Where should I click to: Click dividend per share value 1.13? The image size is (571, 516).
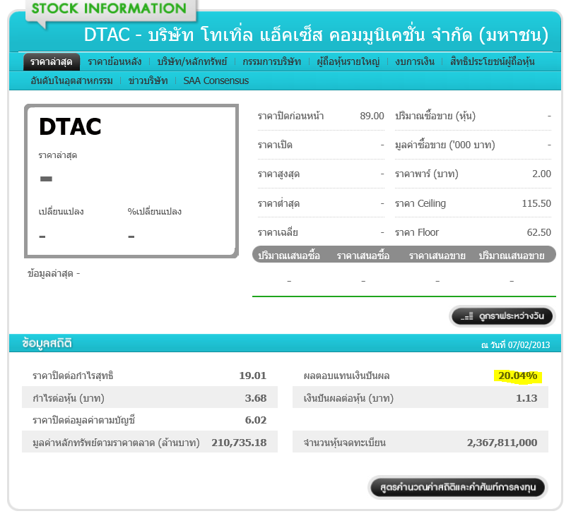click(526, 398)
